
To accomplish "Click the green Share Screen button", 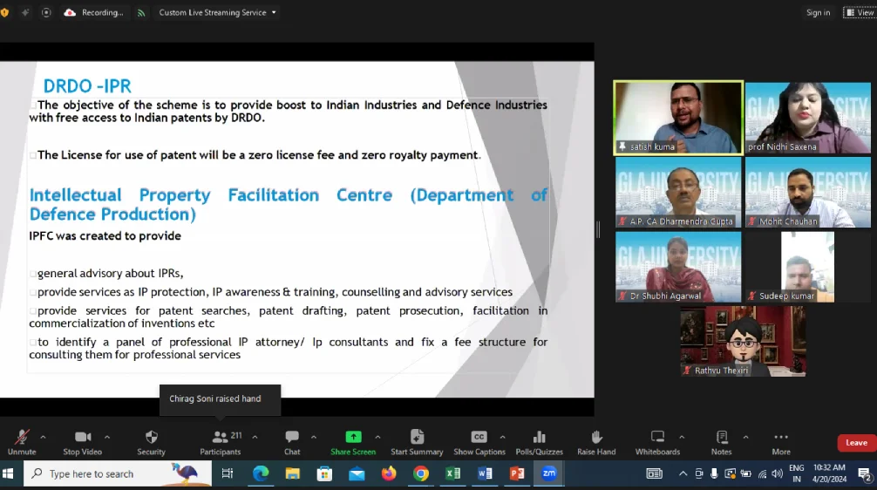I will pyautogui.click(x=353, y=441).
